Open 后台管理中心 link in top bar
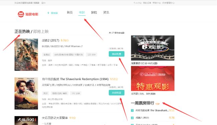The image size is (217, 125). [x=168, y=3]
